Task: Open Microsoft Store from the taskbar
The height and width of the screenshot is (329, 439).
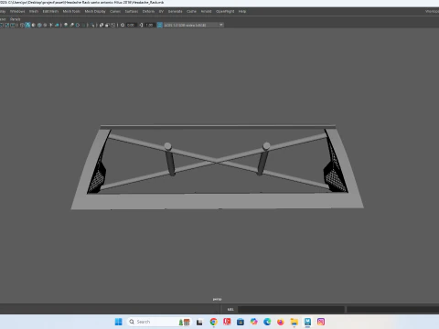Action: point(241,322)
